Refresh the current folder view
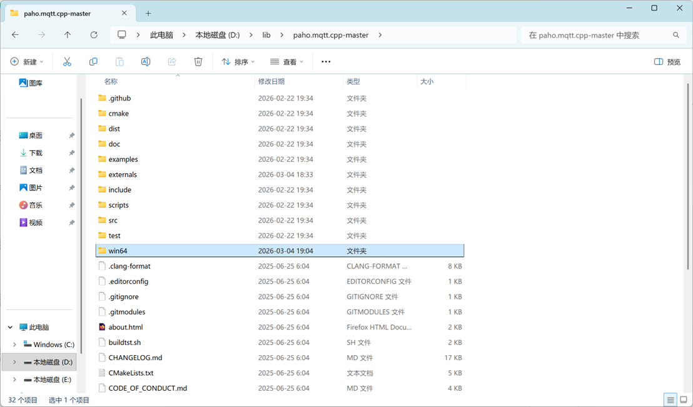The width and height of the screenshot is (693, 407). pyautogui.click(x=94, y=35)
